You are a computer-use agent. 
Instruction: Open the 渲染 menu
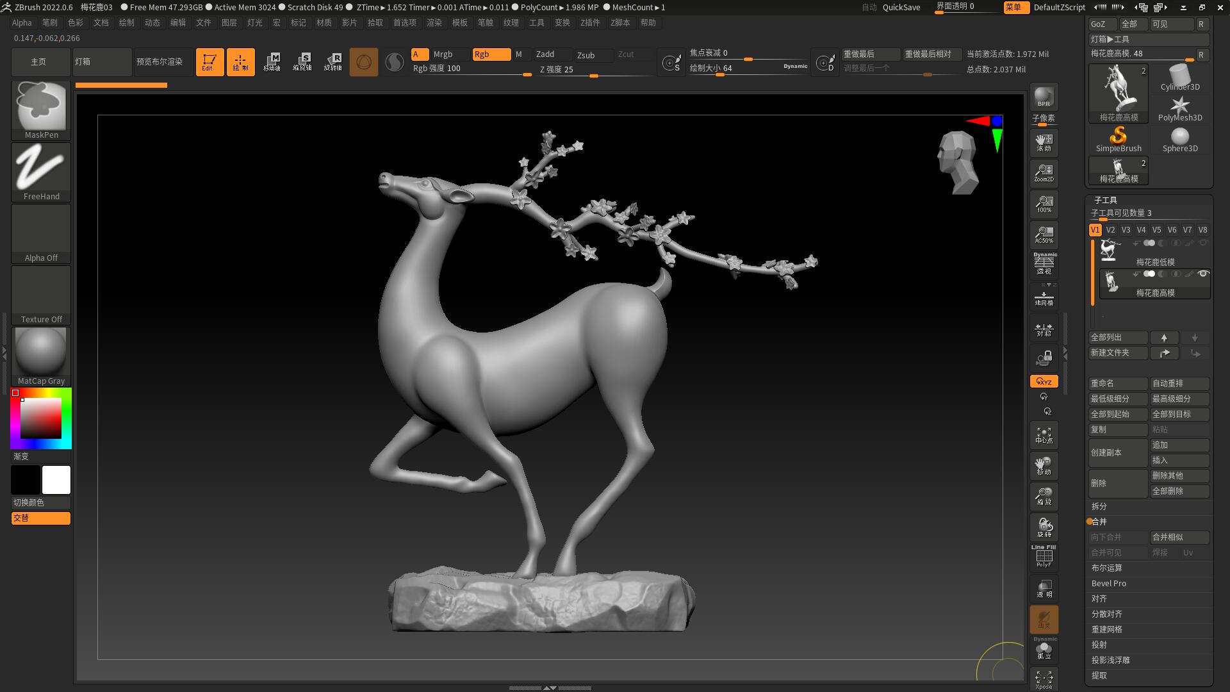click(x=434, y=22)
